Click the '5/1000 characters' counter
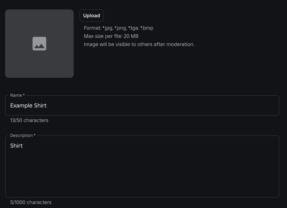 (31, 202)
